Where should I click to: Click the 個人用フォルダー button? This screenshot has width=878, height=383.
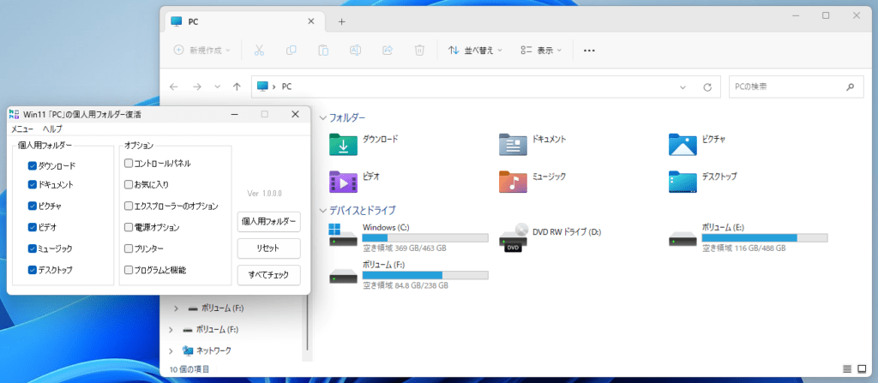click(268, 221)
